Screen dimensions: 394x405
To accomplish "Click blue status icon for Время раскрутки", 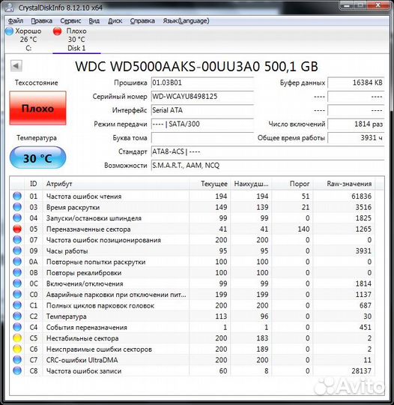I will (x=17, y=207).
